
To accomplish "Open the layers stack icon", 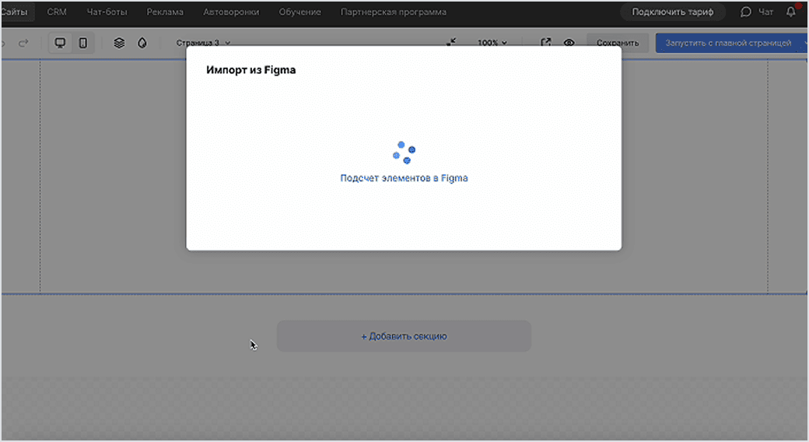I will coord(119,43).
